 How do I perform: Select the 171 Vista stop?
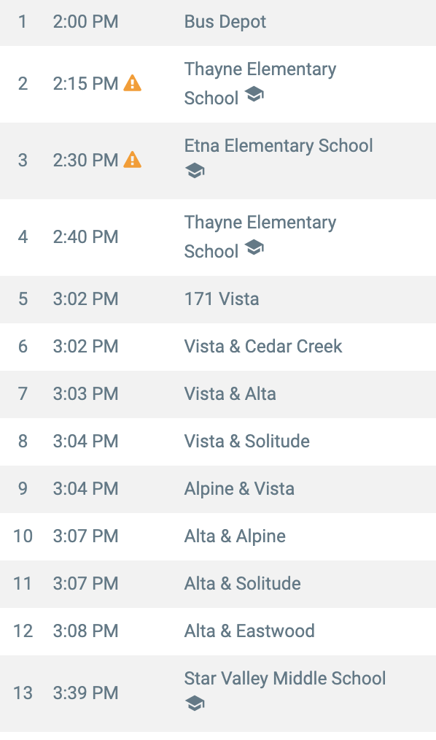click(x=218, y=299)
